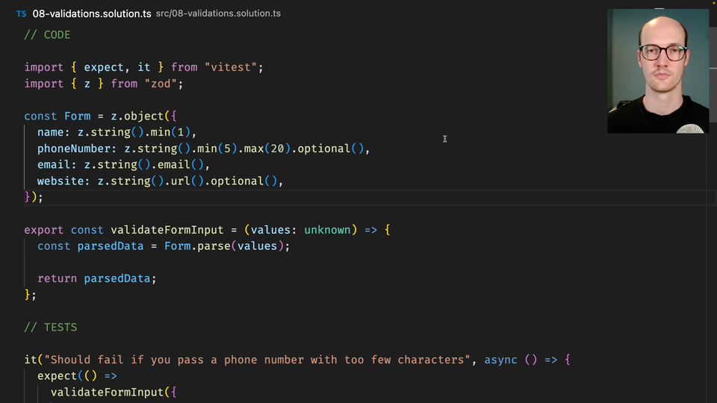Click the TS file type icon
Viewport: 717px width, 403px height.
pos(21,14)
